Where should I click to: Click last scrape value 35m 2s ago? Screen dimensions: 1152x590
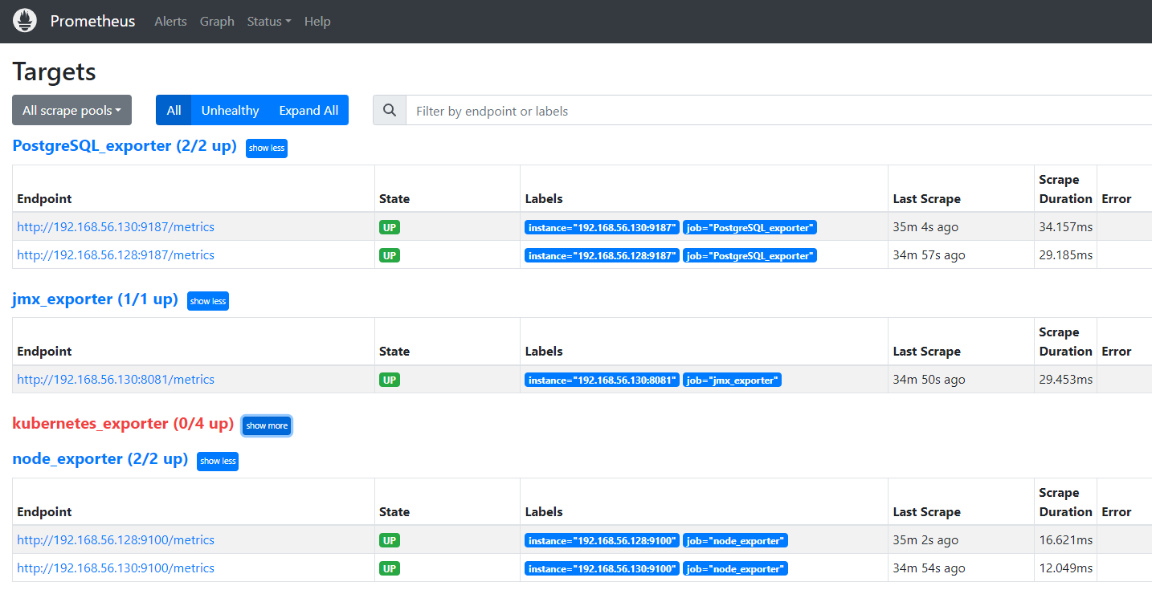925,540
